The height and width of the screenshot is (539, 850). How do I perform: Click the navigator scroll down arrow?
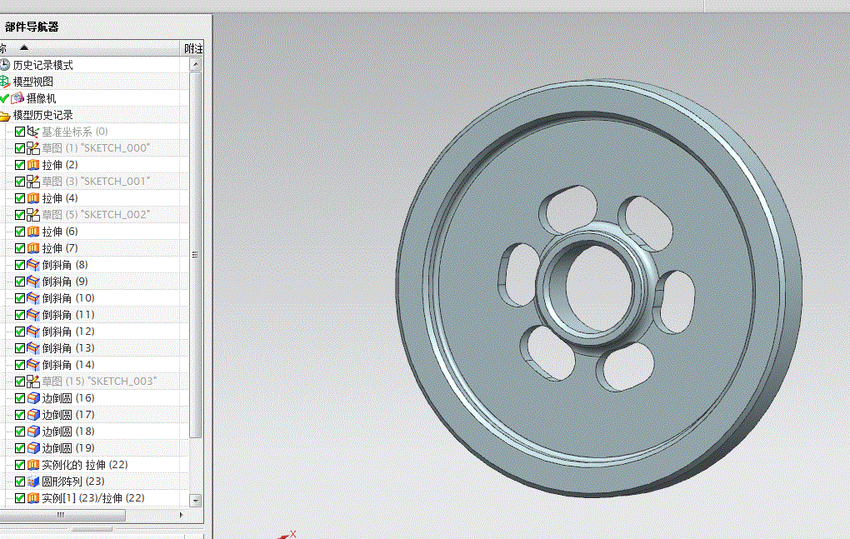[196, 500]
